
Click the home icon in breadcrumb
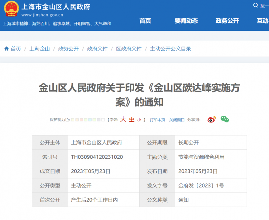coord(6,49)
